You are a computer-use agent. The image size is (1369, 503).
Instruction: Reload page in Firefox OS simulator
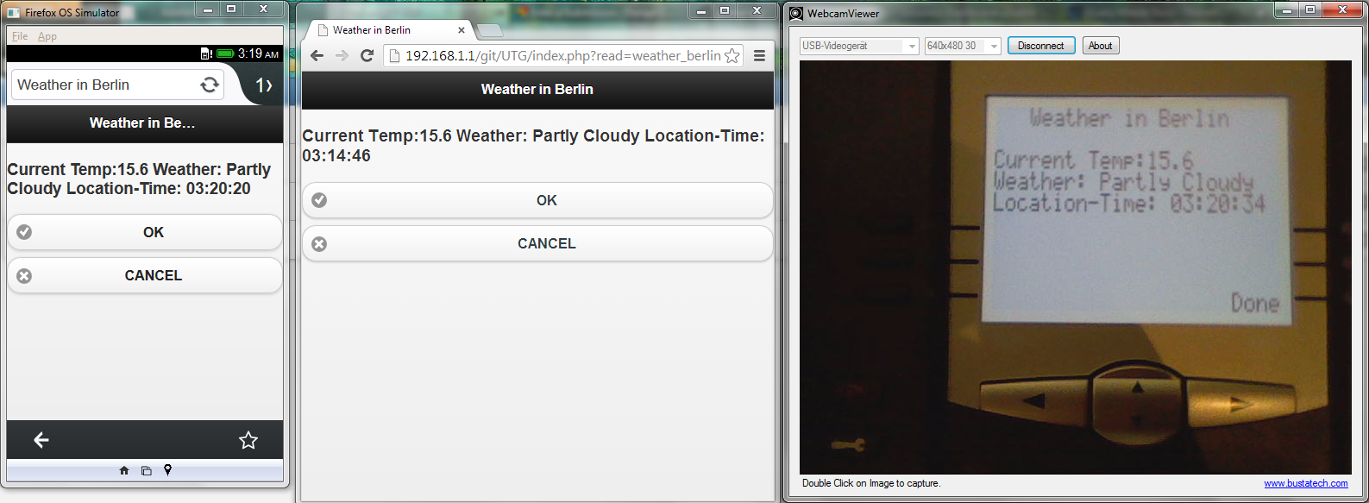[x=210, y=85]
